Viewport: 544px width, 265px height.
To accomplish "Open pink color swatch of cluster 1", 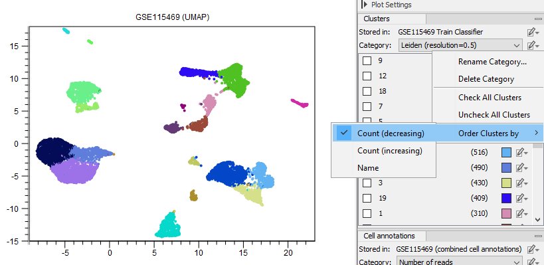I will pos(506,213).
